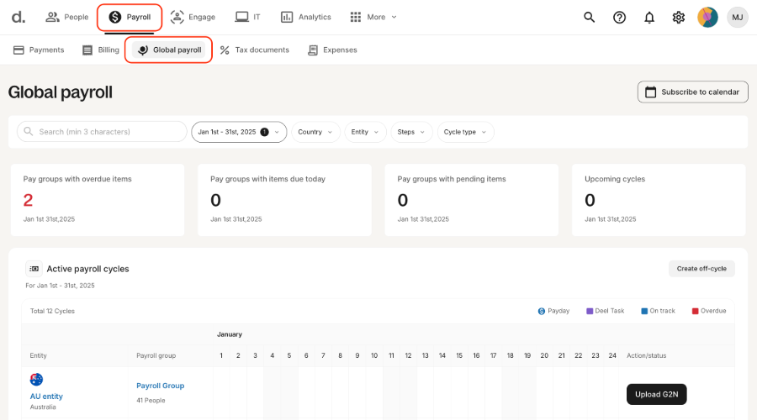Viewport: 757px width, 420px height.
Task: Open the Cycle type filter dropdown
Action: click(x=466, y=132)
